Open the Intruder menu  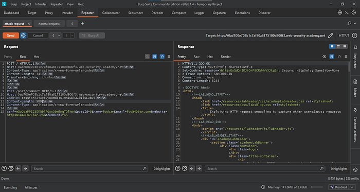click(41, 4)
